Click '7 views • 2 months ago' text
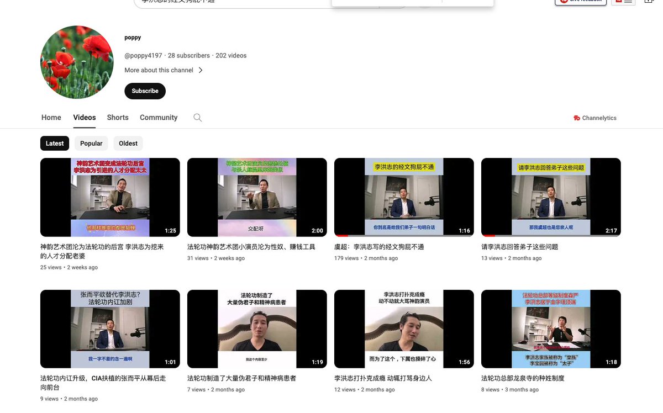The image size is (663, 413). 216,389
